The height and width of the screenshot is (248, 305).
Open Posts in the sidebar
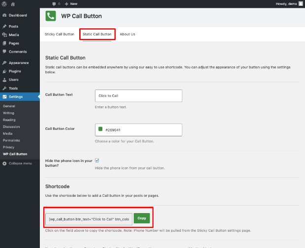[13, 27]
